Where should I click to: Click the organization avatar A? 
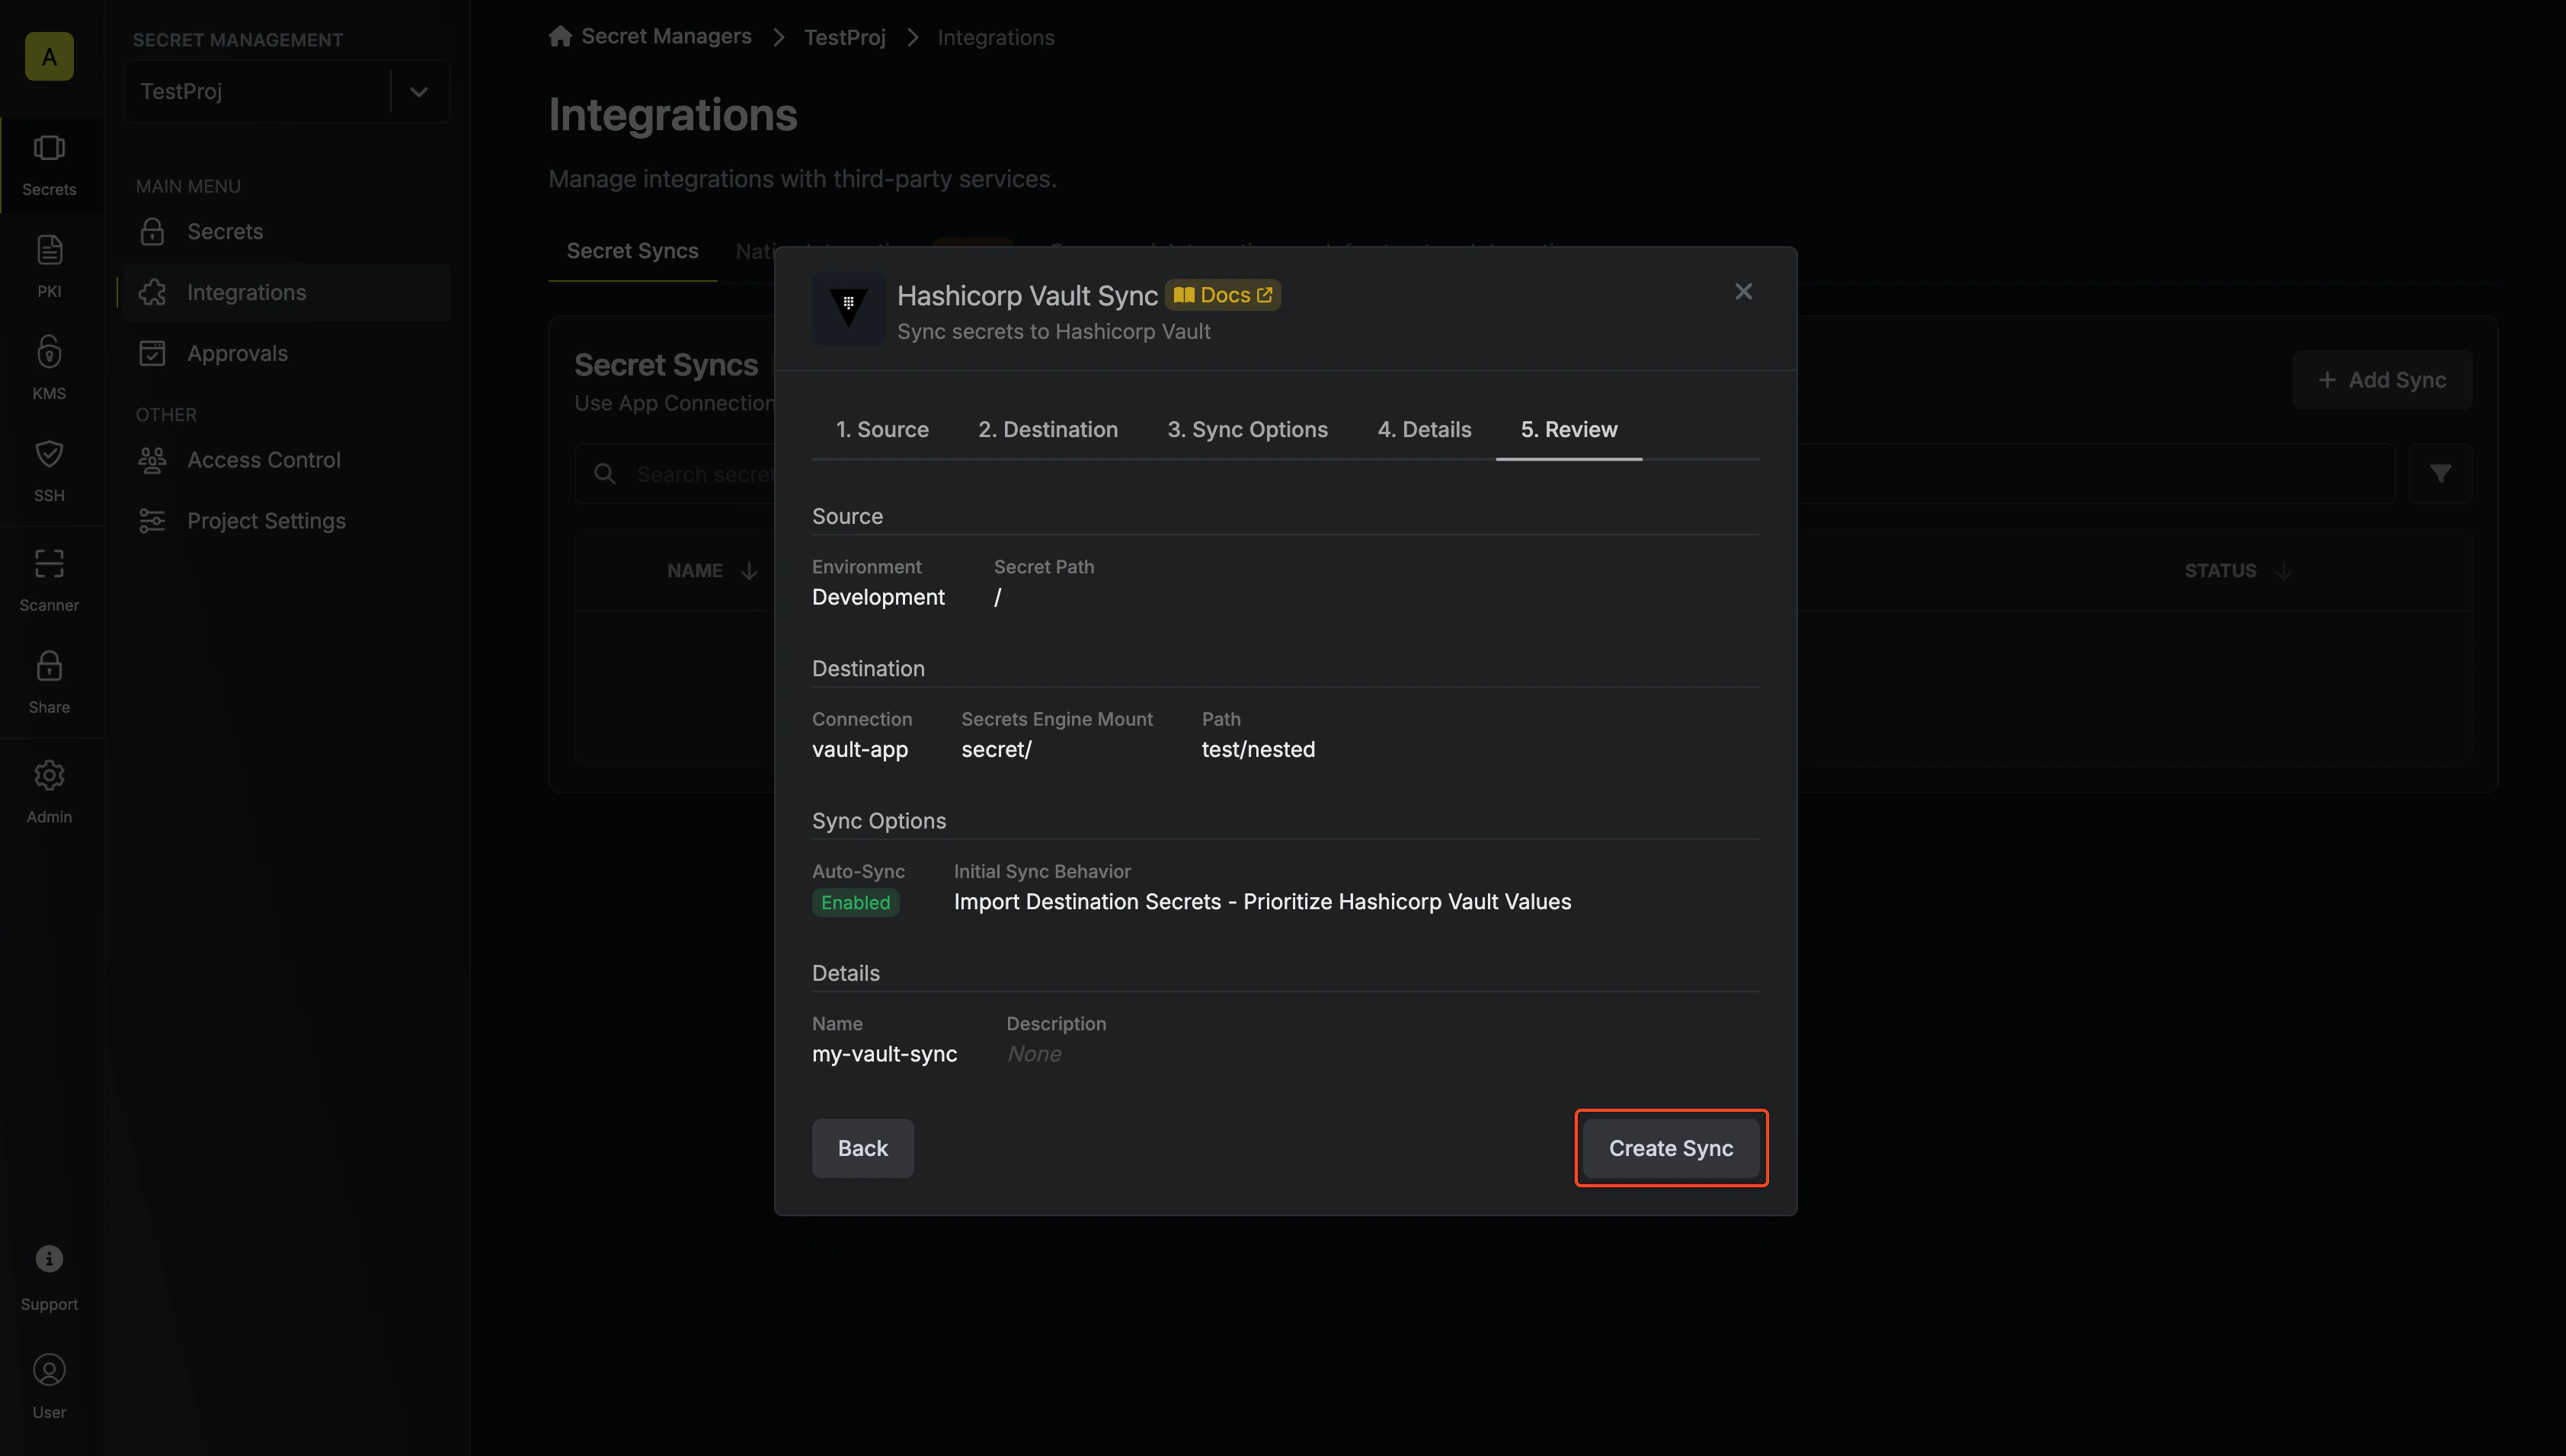pyautogui.click(x=49, y=57)
